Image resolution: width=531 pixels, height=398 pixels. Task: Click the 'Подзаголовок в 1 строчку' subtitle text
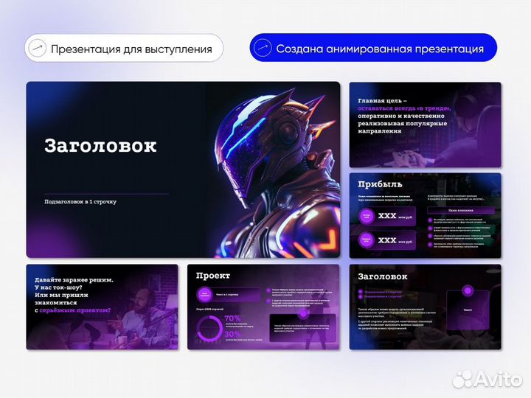[x=80, y=202]
